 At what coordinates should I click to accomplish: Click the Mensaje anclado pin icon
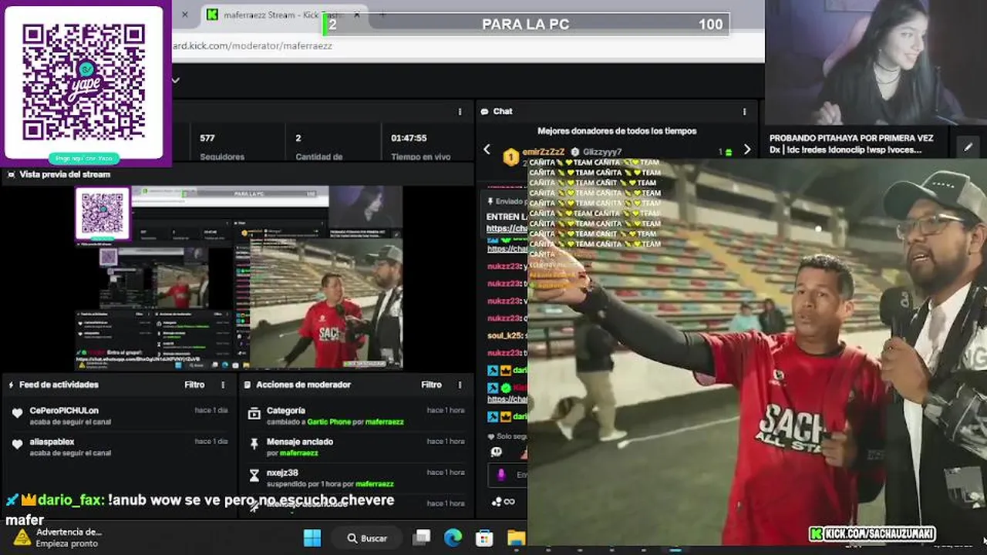pos(254,445)
